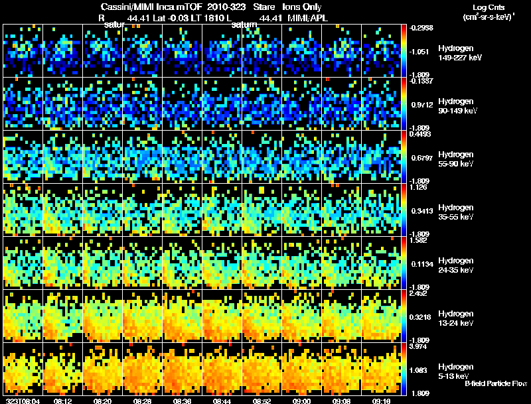Click the B-field Particle Flow text
Image resolution: width=531 pixels, height=404 pixels.
pyautogui.click(x=496, y=383)
